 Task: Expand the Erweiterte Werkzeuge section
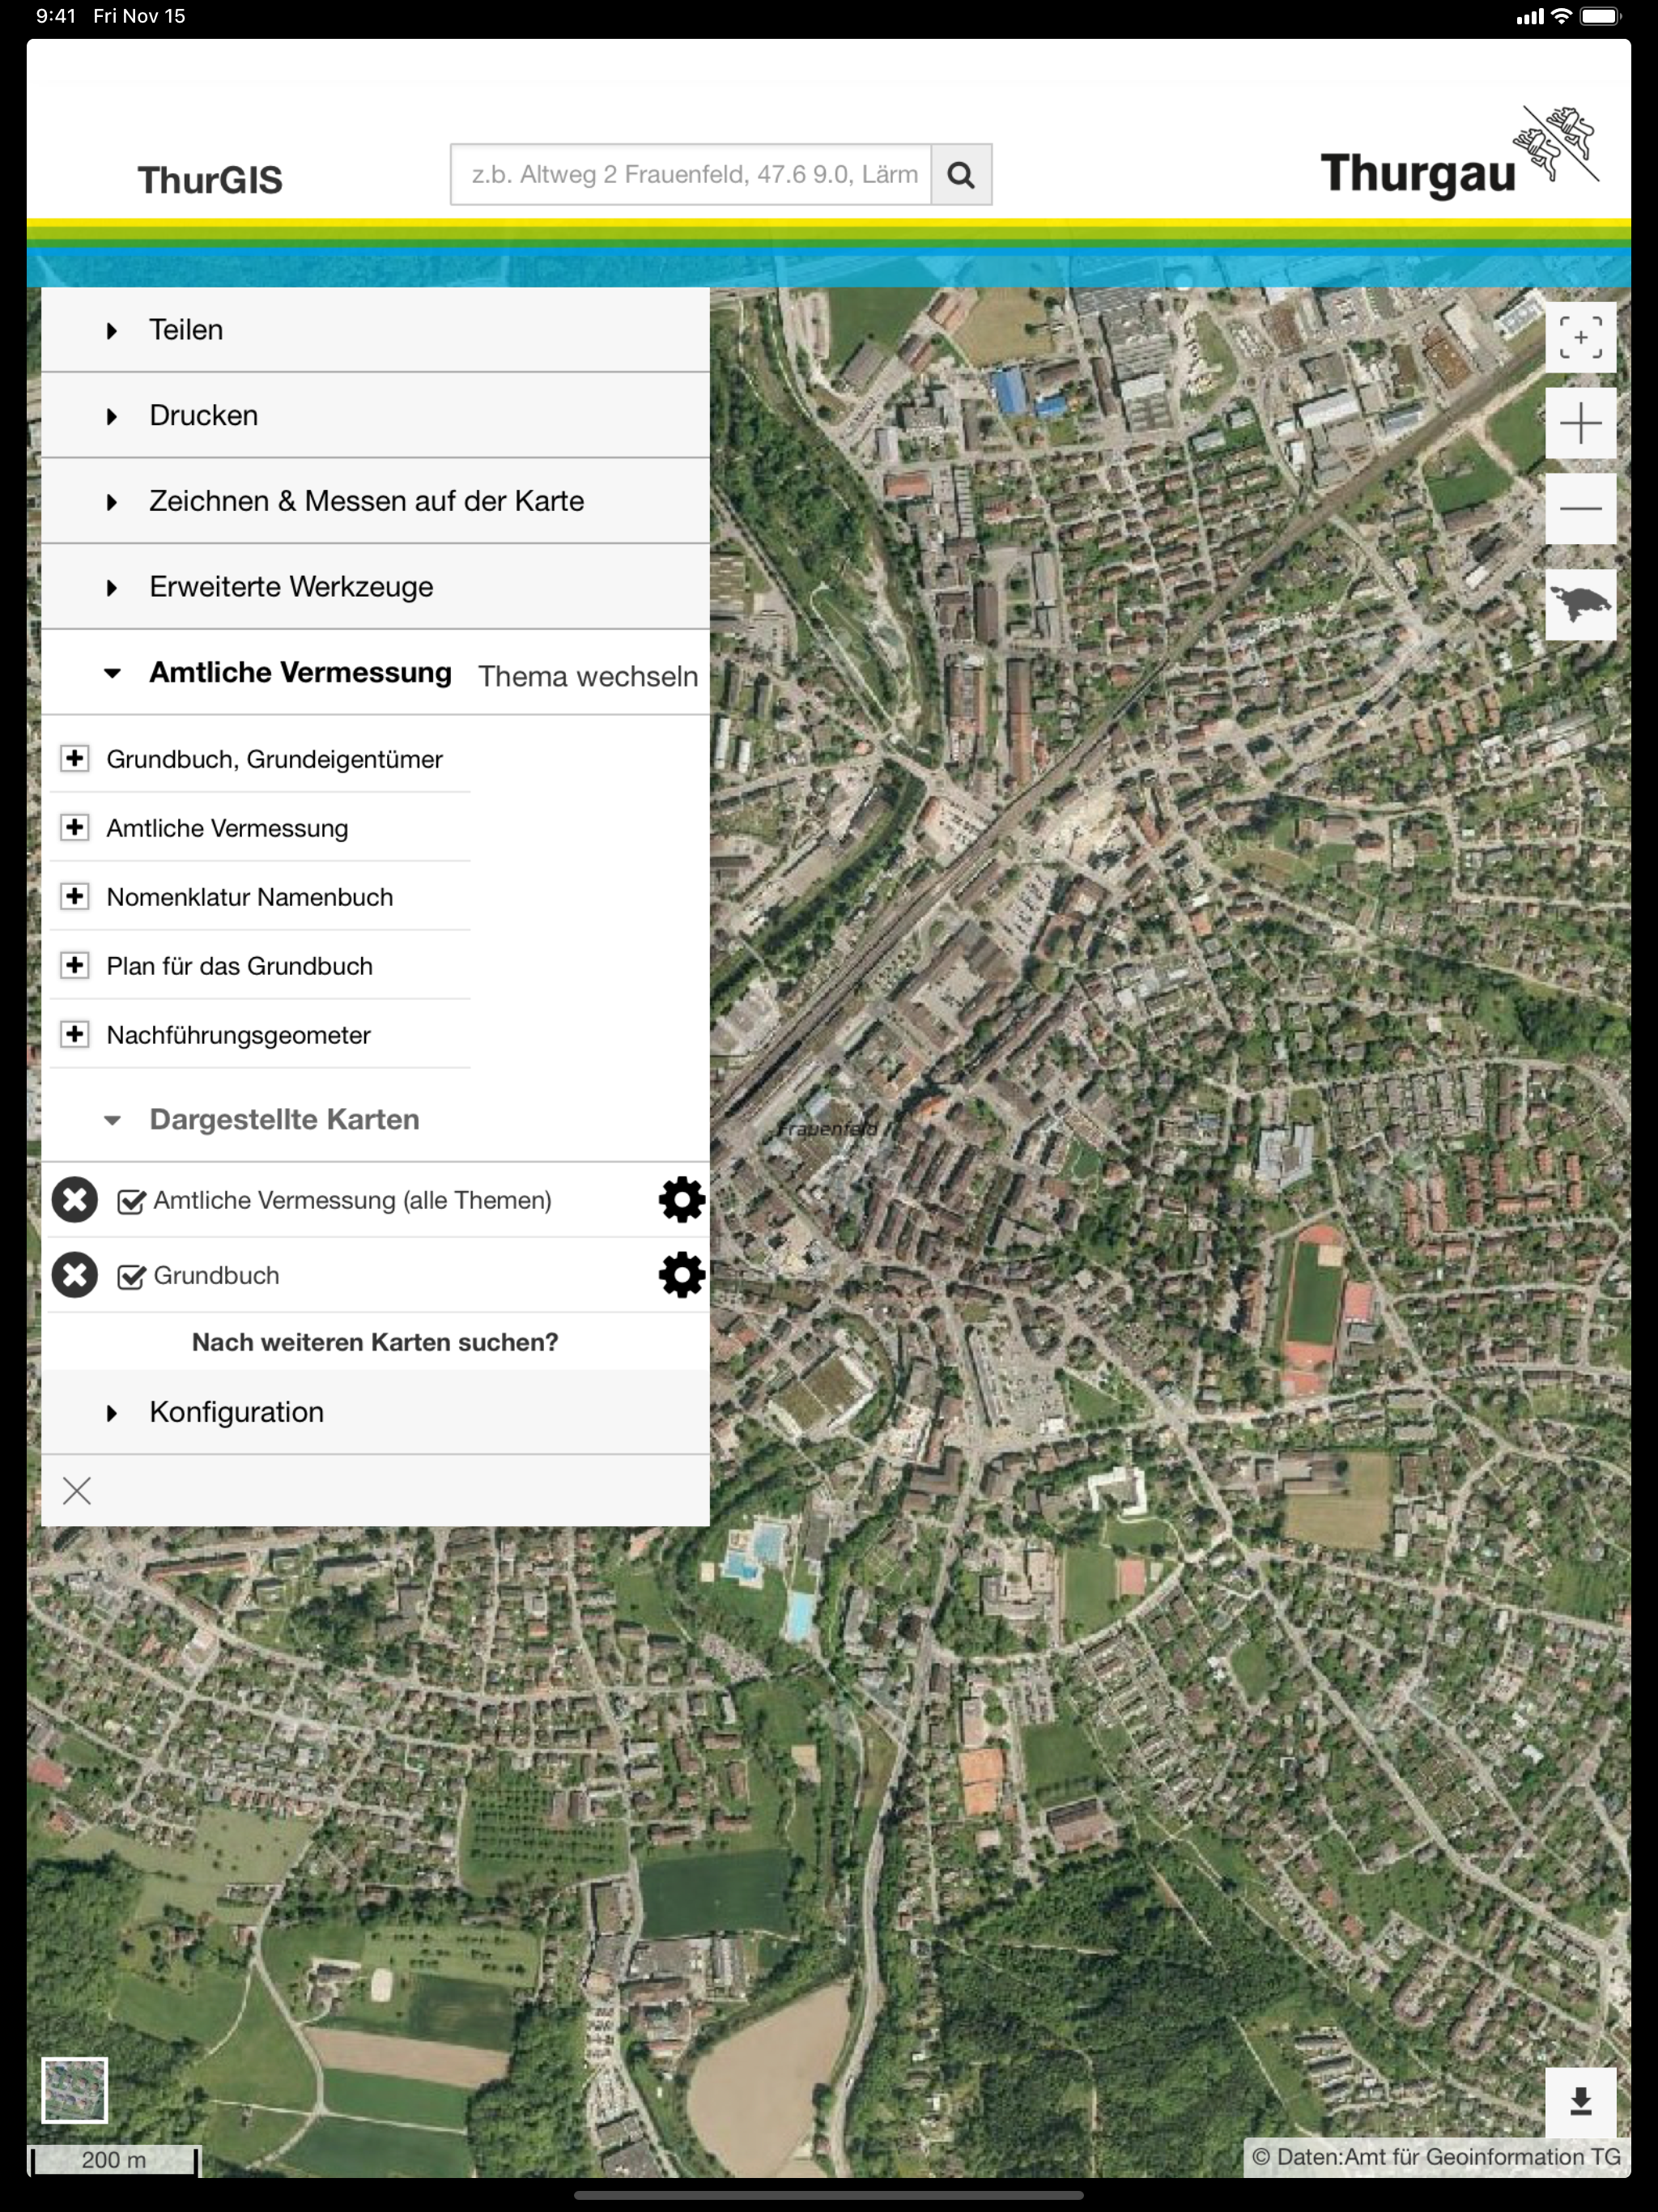point(376,587)
